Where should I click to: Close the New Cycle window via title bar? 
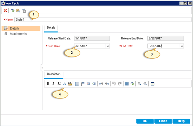[190, 3]
